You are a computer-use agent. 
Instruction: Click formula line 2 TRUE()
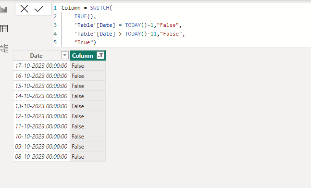(85, 16)
